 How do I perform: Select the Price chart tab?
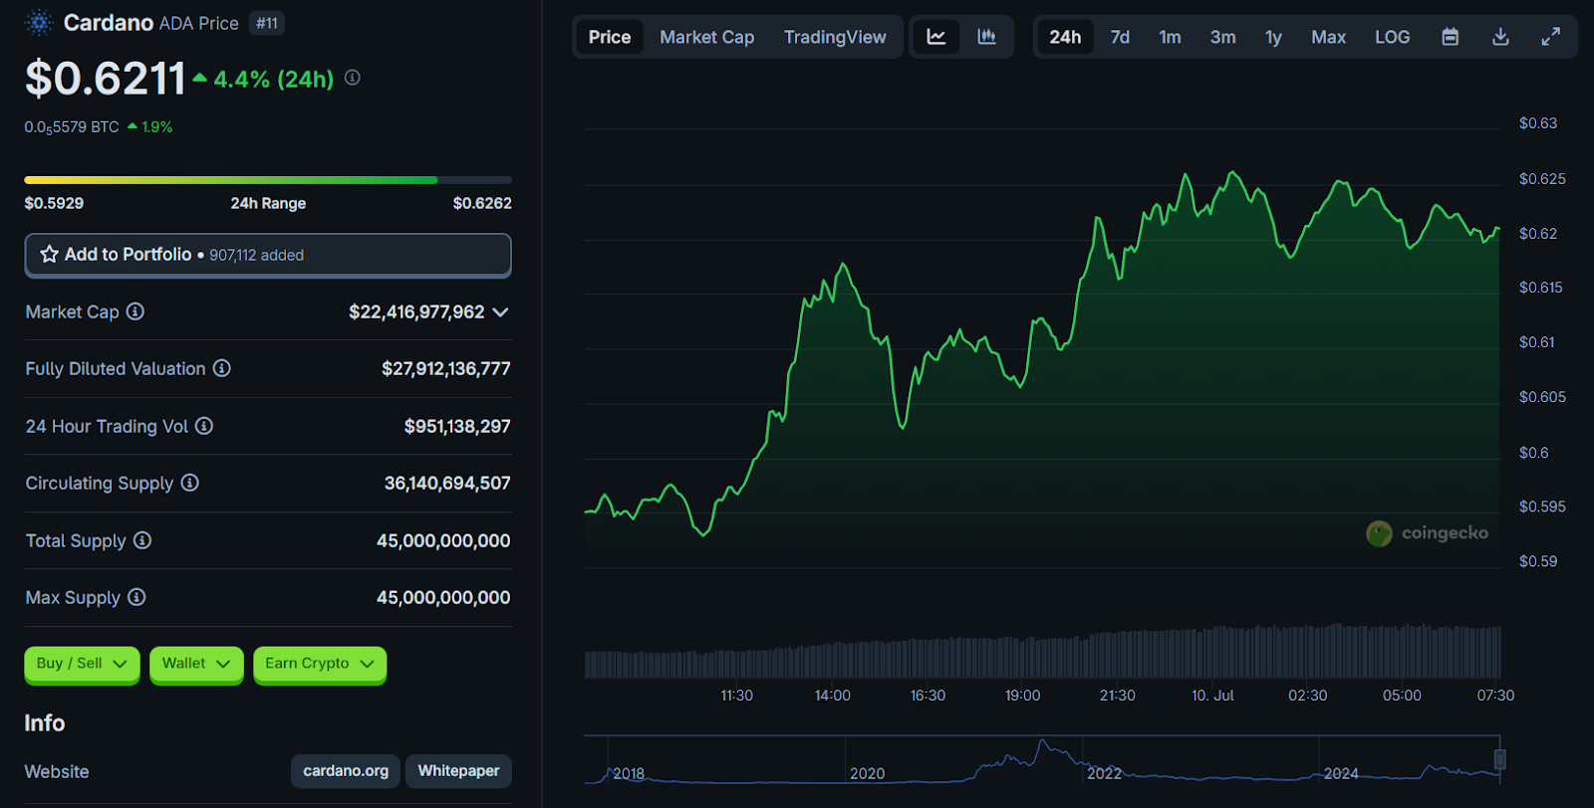(610, 37)
